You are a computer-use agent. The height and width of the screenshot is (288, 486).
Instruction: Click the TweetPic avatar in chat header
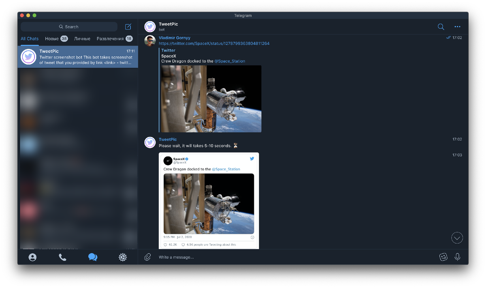point(150,26)
